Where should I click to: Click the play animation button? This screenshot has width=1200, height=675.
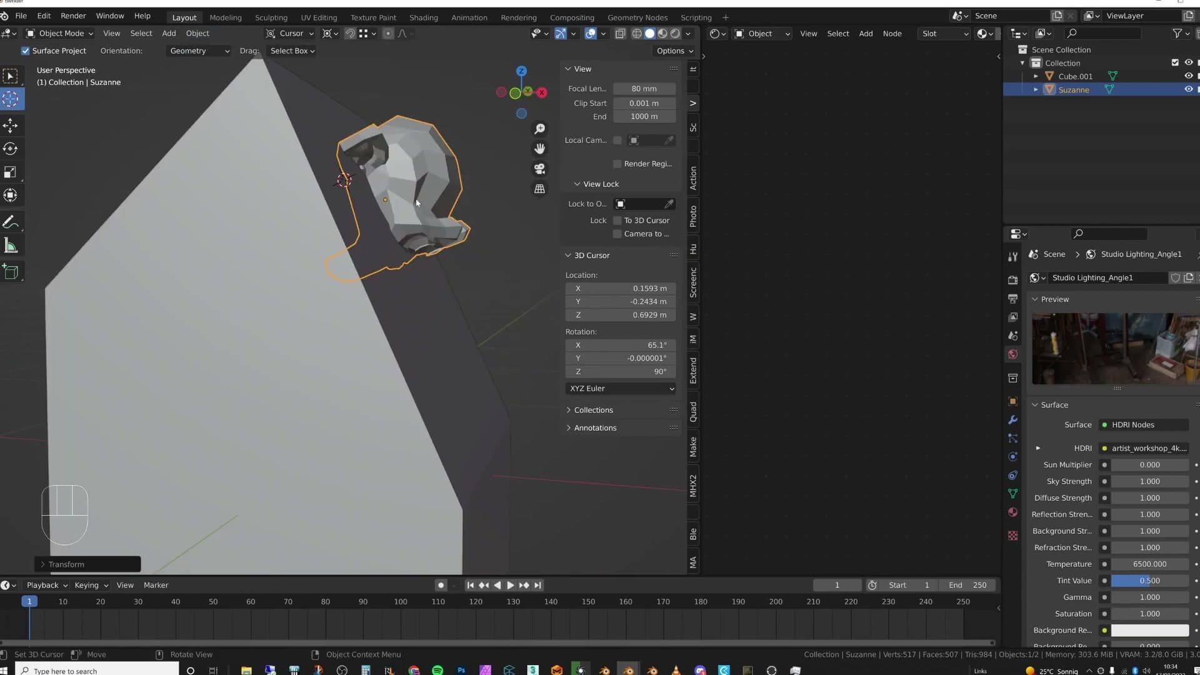511,585
